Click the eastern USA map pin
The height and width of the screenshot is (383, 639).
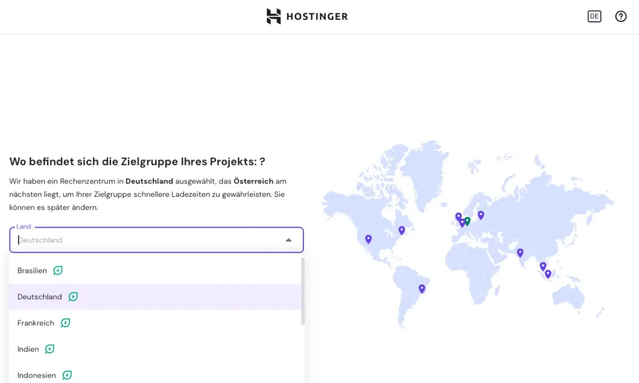(x=402, y=230)
